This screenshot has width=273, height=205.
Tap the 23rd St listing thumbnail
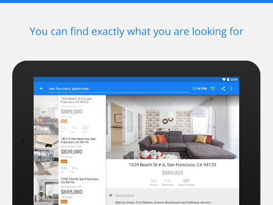46,190
